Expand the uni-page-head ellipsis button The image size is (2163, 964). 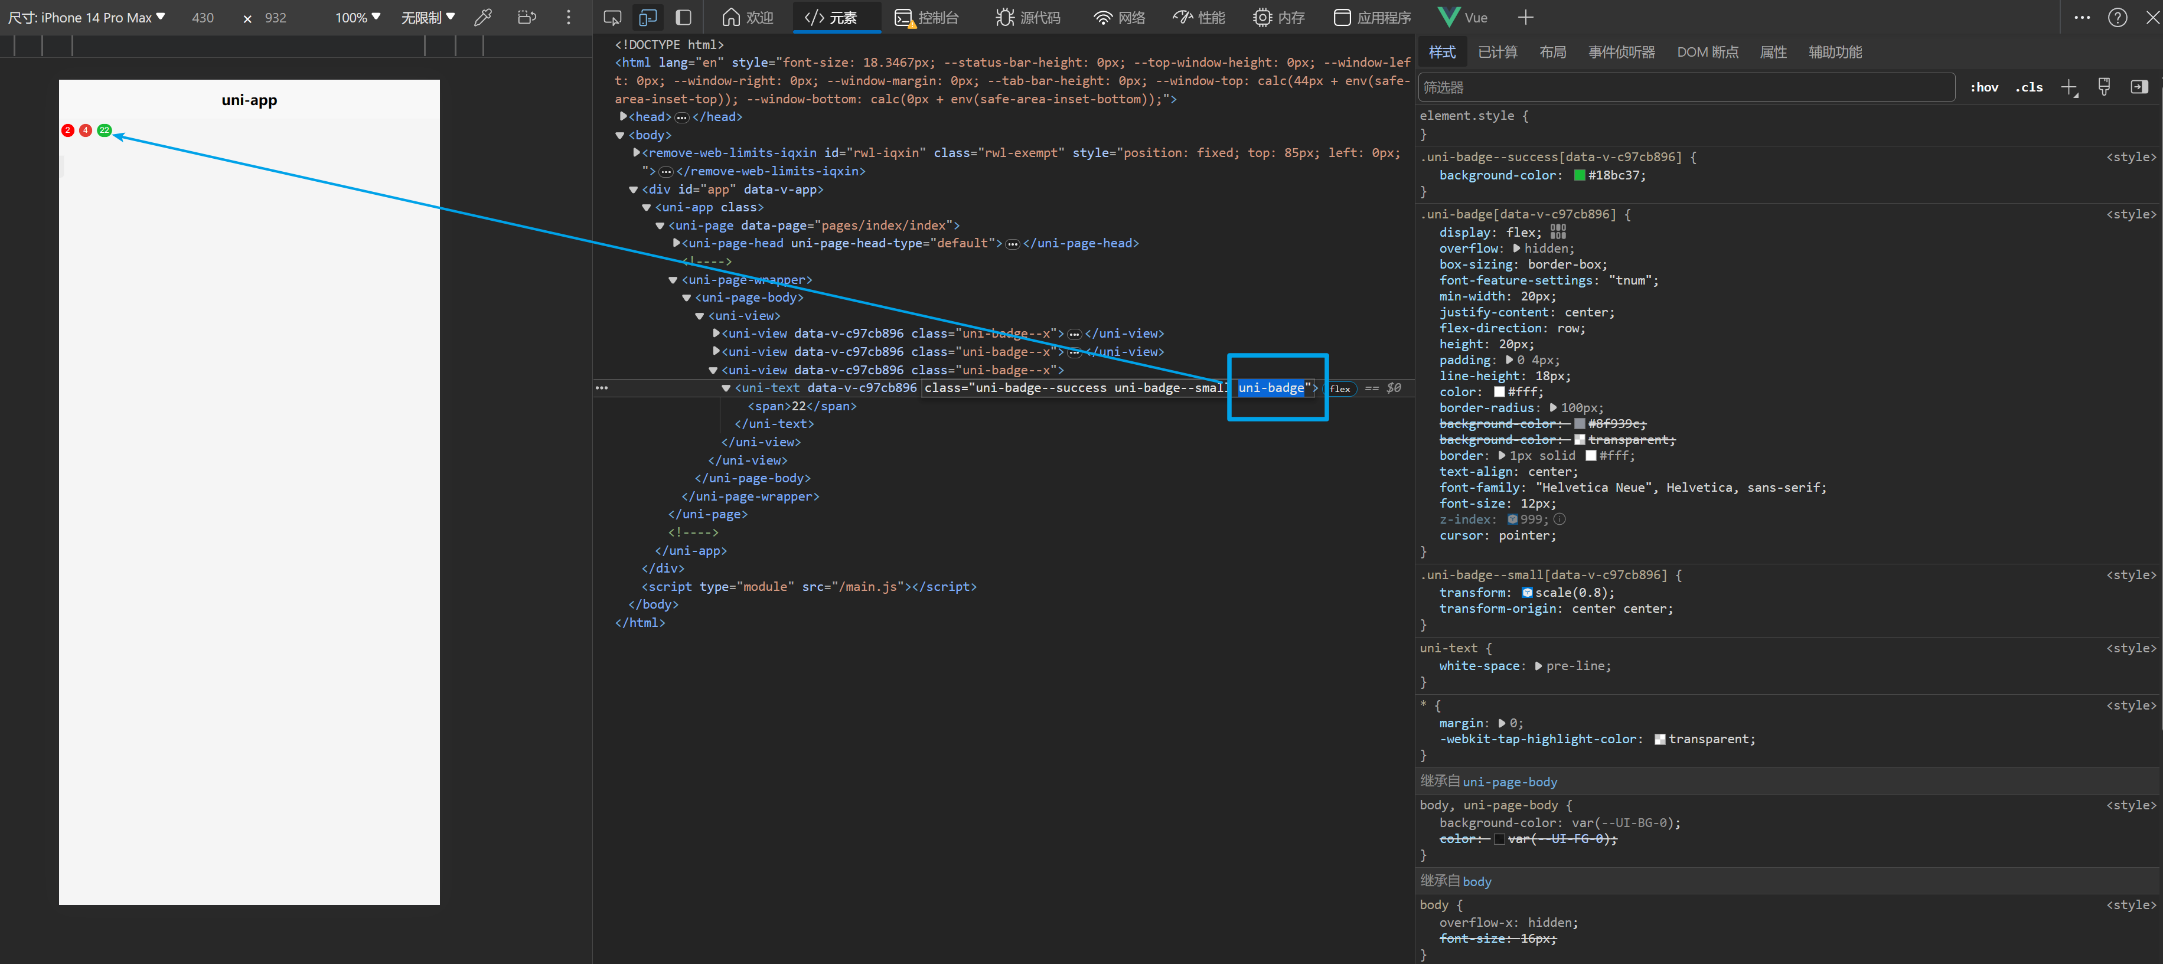coord(1013,244)
